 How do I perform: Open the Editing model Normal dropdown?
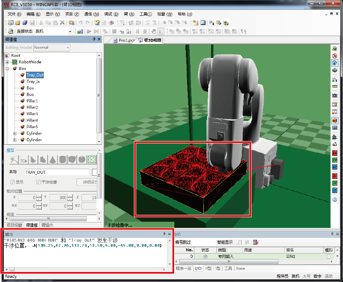tap(68, 48)
